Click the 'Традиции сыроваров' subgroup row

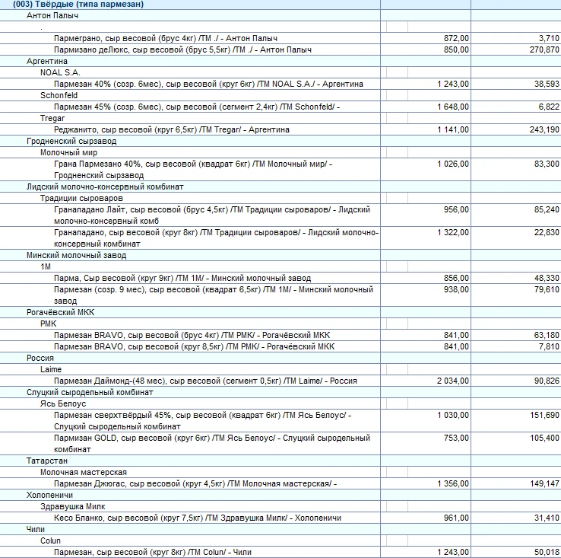tap(76, 198)
